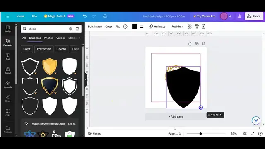This screenshot has width=265, height=149.
Task: Add the gold shield graphic
Action: point(50,66)
